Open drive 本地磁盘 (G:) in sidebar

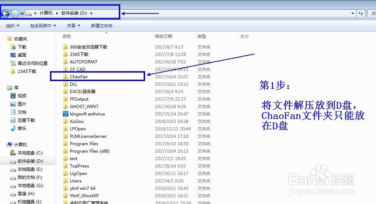click(30, 185)
